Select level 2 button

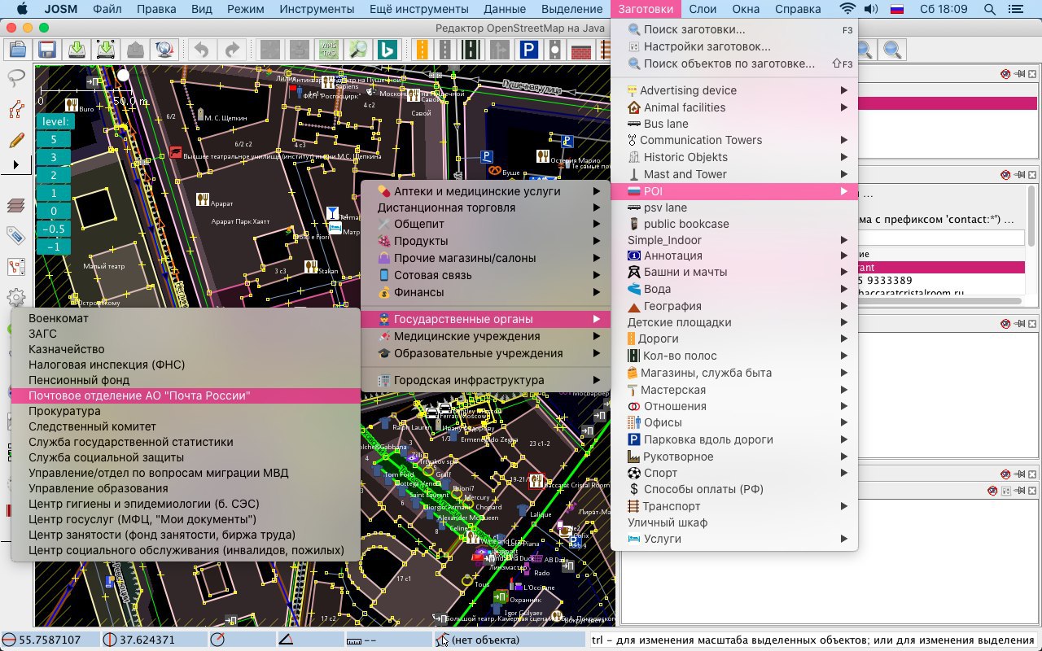click(x=54, y=176)
